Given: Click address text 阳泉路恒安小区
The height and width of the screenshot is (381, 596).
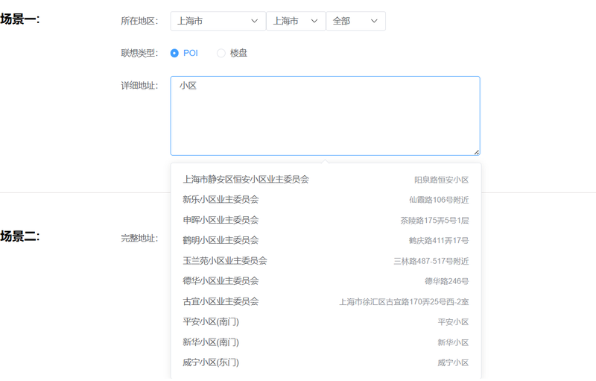Looking at the screenshot, I should (441, 180).
